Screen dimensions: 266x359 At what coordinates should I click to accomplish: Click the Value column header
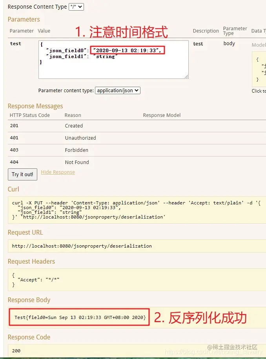click(44, 31)
